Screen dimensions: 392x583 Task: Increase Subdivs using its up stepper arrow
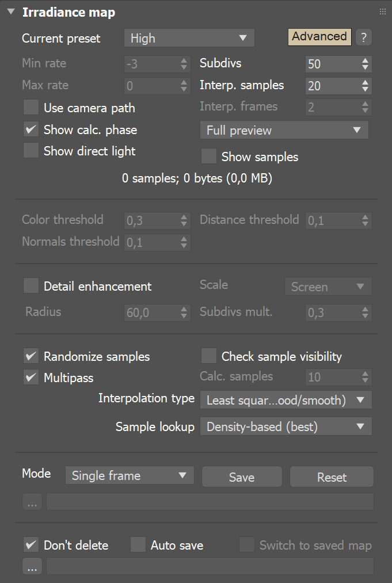click(x=366, y=60)
